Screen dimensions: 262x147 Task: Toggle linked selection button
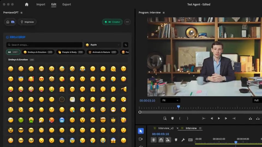click(168, 140)
